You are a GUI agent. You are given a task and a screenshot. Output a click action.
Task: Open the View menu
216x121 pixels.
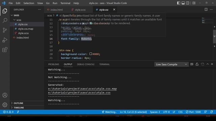[40, 3]
